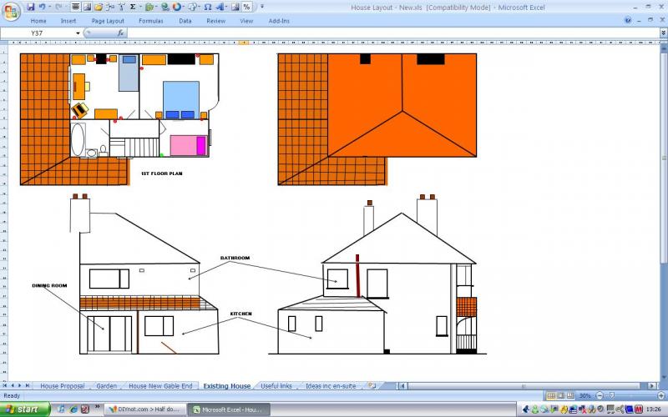
Task: Open the Page Layout ribbon tab
Action: pos(108,21)
